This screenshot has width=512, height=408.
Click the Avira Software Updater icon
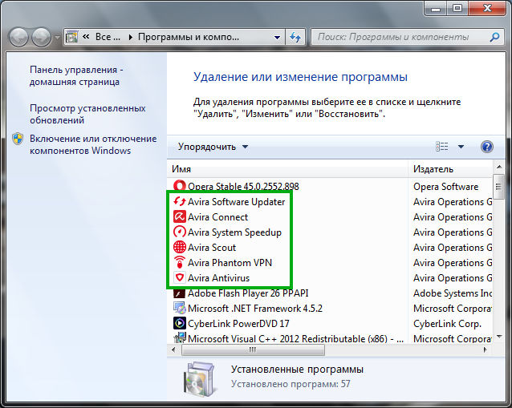coord(179,201)
